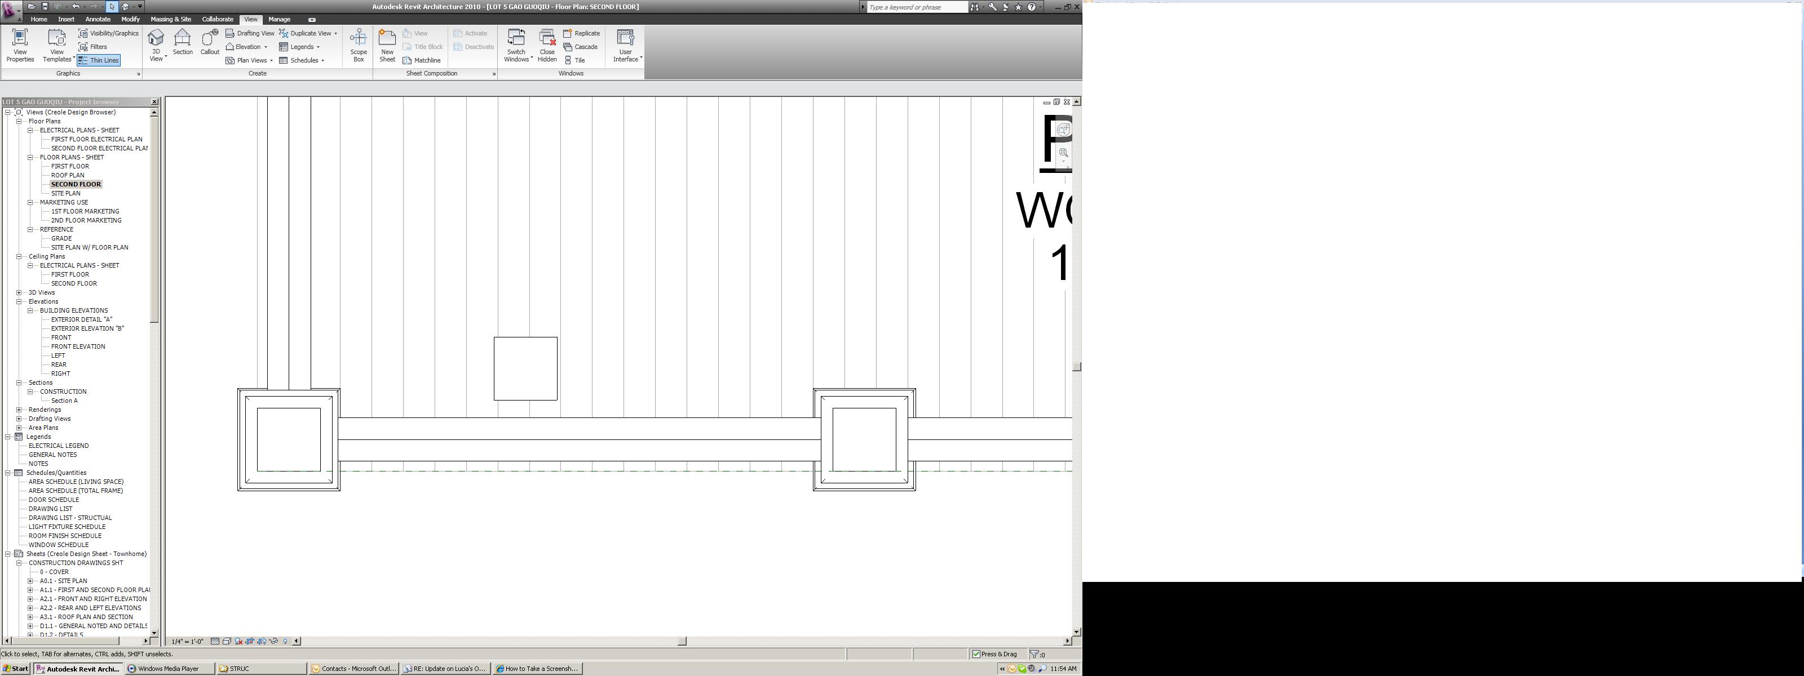
Task: Click the Section view tool
Action: [183, 42]
